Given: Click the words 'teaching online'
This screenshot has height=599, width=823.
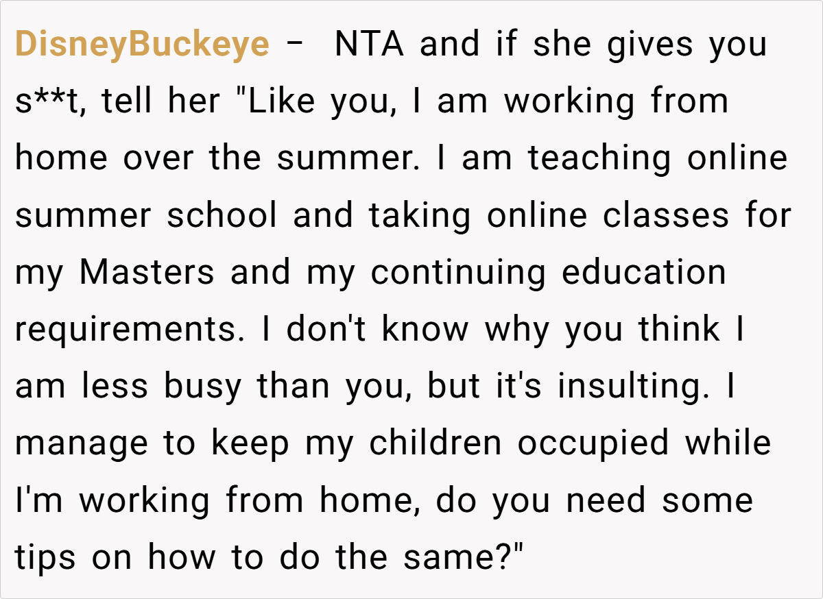Looking at the screenshot, I should click(x=657, y=158).
